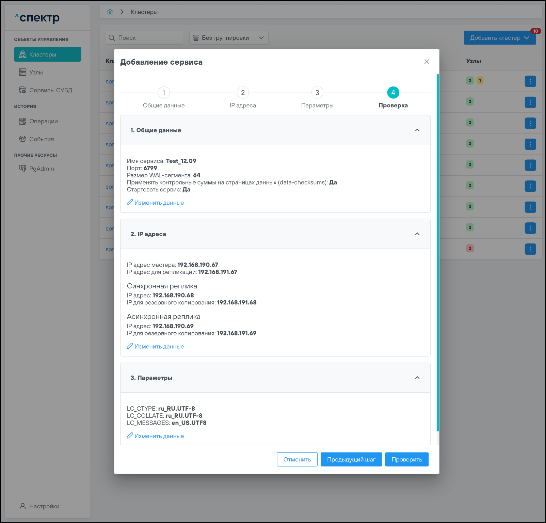This screenshot has height=523, width=546.
Task: Click Изменить данные under IP адреса
Action: click(159, 346)
